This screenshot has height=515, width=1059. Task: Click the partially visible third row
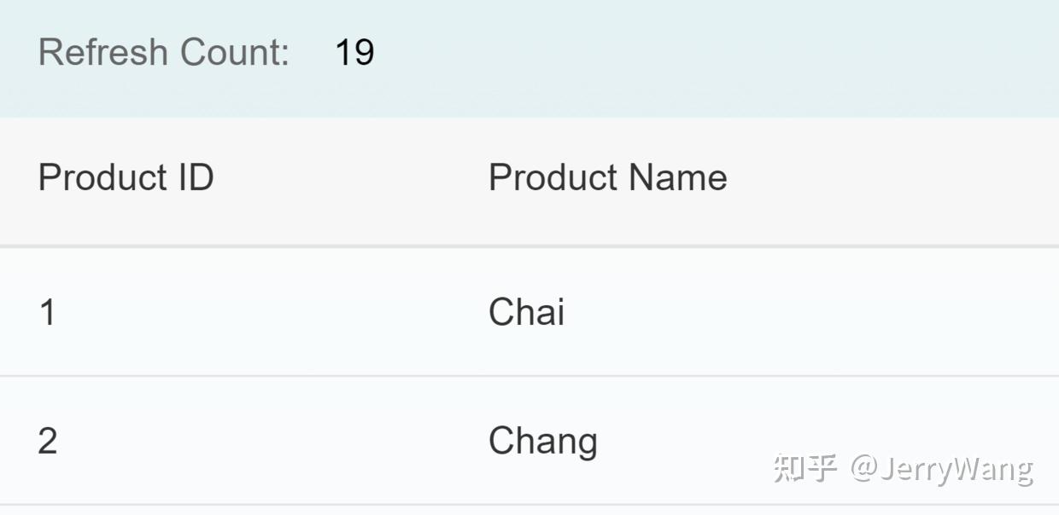pyautogui.click(x=529, y=510)
